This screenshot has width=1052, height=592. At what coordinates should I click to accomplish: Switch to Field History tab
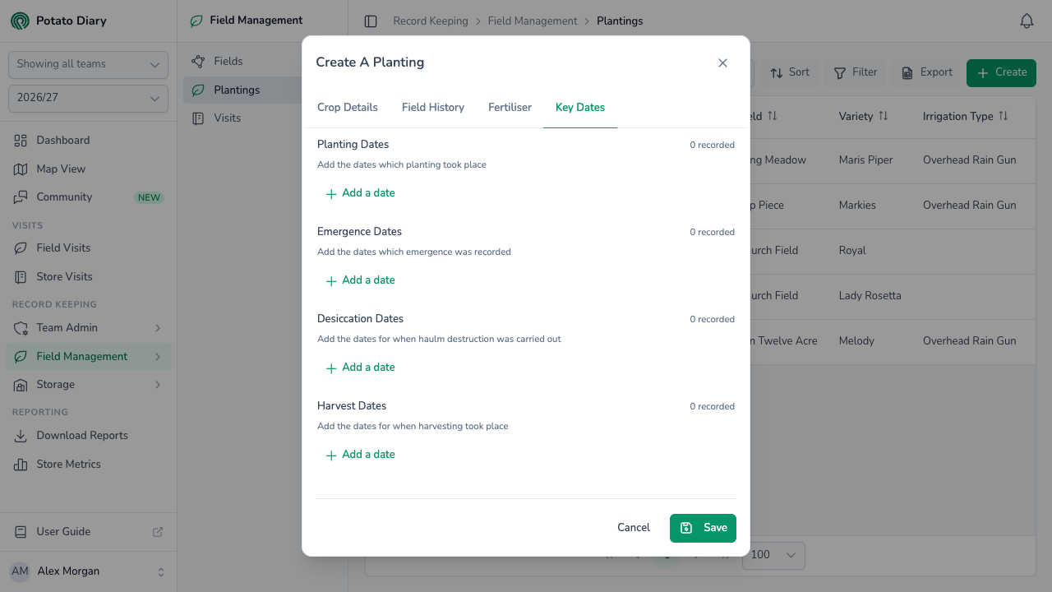point(433,108)
